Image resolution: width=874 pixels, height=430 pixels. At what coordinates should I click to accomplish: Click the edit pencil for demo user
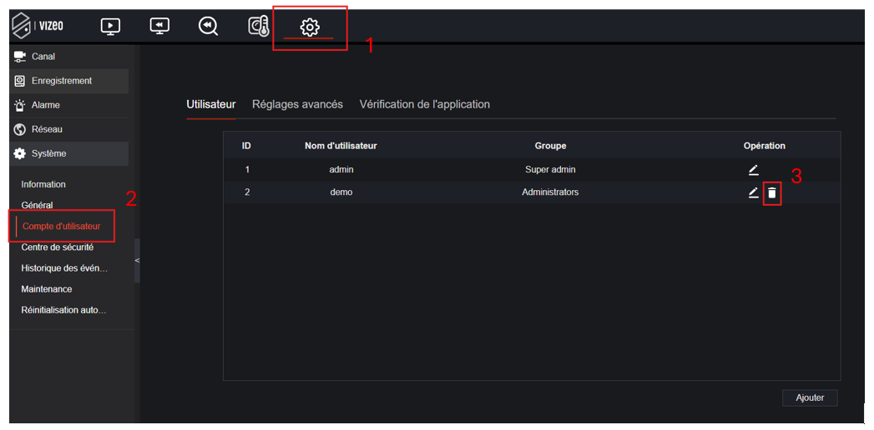753,192
